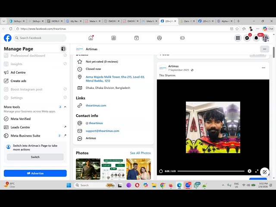
Task: Expand the video to fullscreen
Action: [x=257, y=171]
